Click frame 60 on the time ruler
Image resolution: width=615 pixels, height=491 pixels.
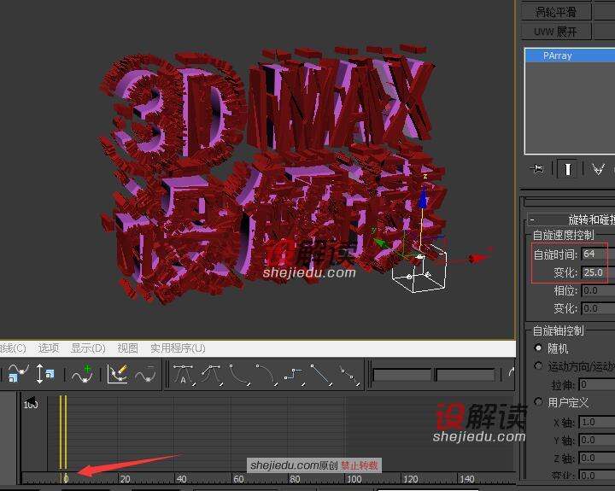pyautogui.click(x=238, y=479)
